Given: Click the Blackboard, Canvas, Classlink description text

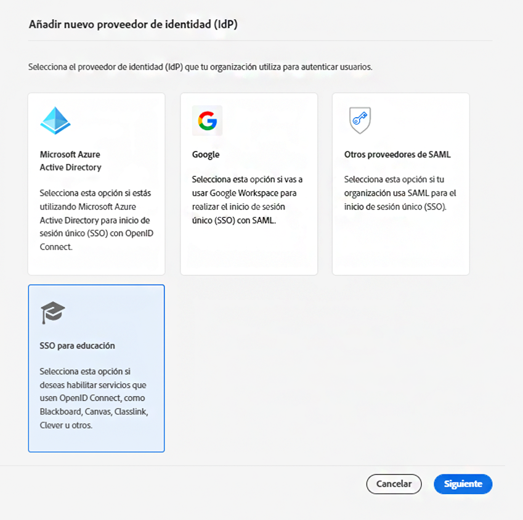Looking at the screenshot, I should [94, 398].
